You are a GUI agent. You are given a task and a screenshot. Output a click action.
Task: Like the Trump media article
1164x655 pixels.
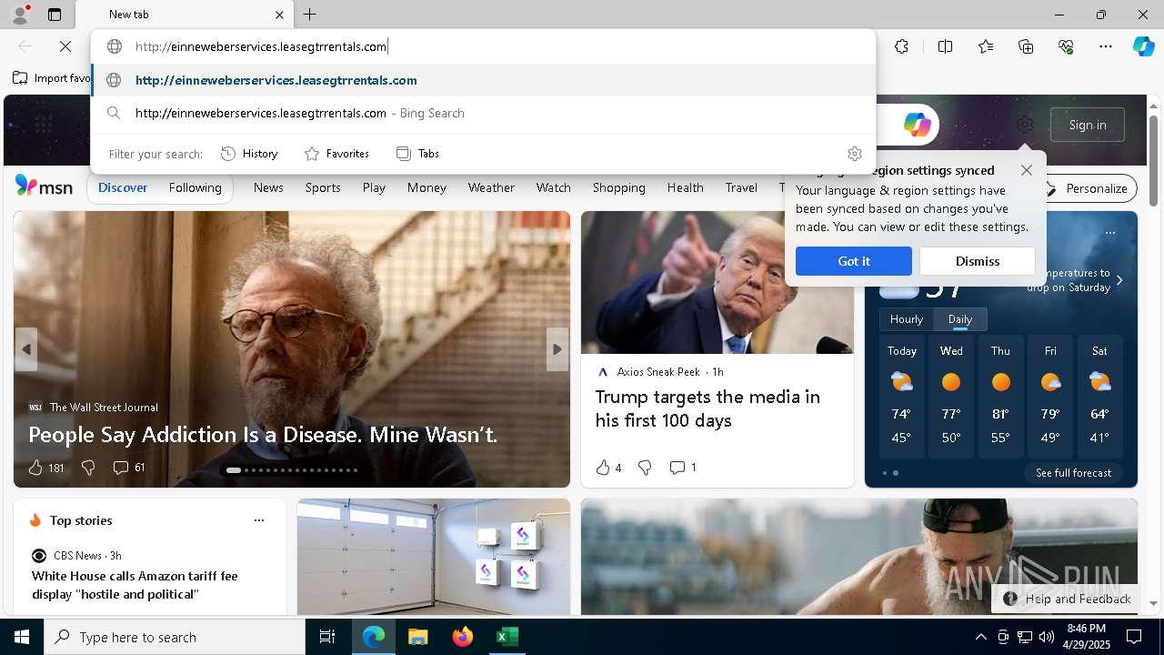(602, 468)
